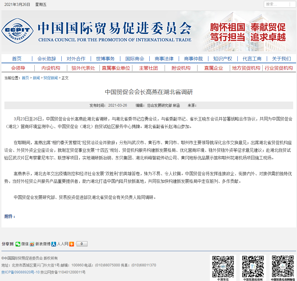Open 驻外代表处 in the red submenu

(x=83, y=68)
